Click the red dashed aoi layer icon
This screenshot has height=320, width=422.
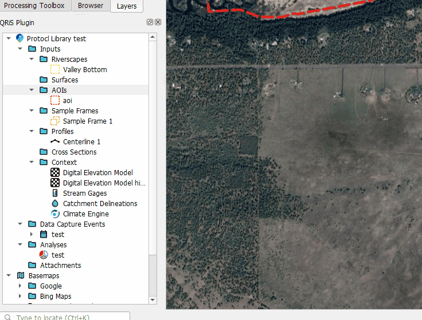tap(55, 100)
